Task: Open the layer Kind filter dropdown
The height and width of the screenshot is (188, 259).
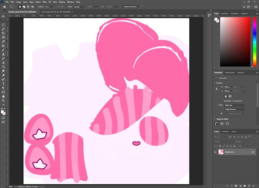Action: [221, 137]
